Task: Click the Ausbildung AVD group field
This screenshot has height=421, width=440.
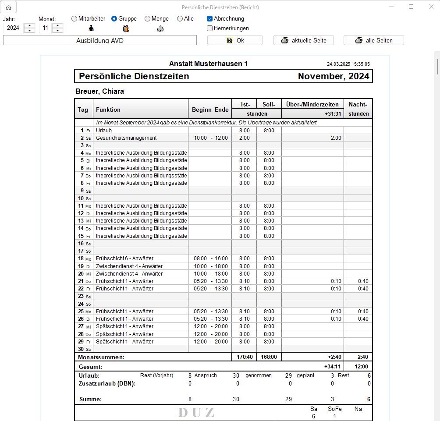Action: click(x=100, y=40)
